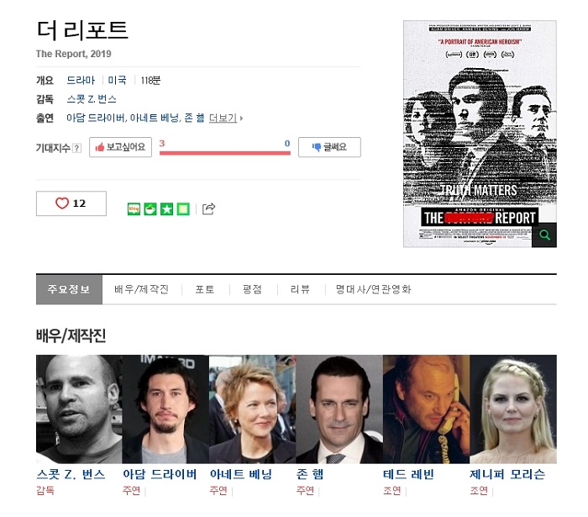Click the 드라마 genre link

click(x=81, y=81)
